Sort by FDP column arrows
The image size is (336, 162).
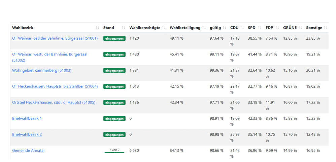(x=277, y=28)
